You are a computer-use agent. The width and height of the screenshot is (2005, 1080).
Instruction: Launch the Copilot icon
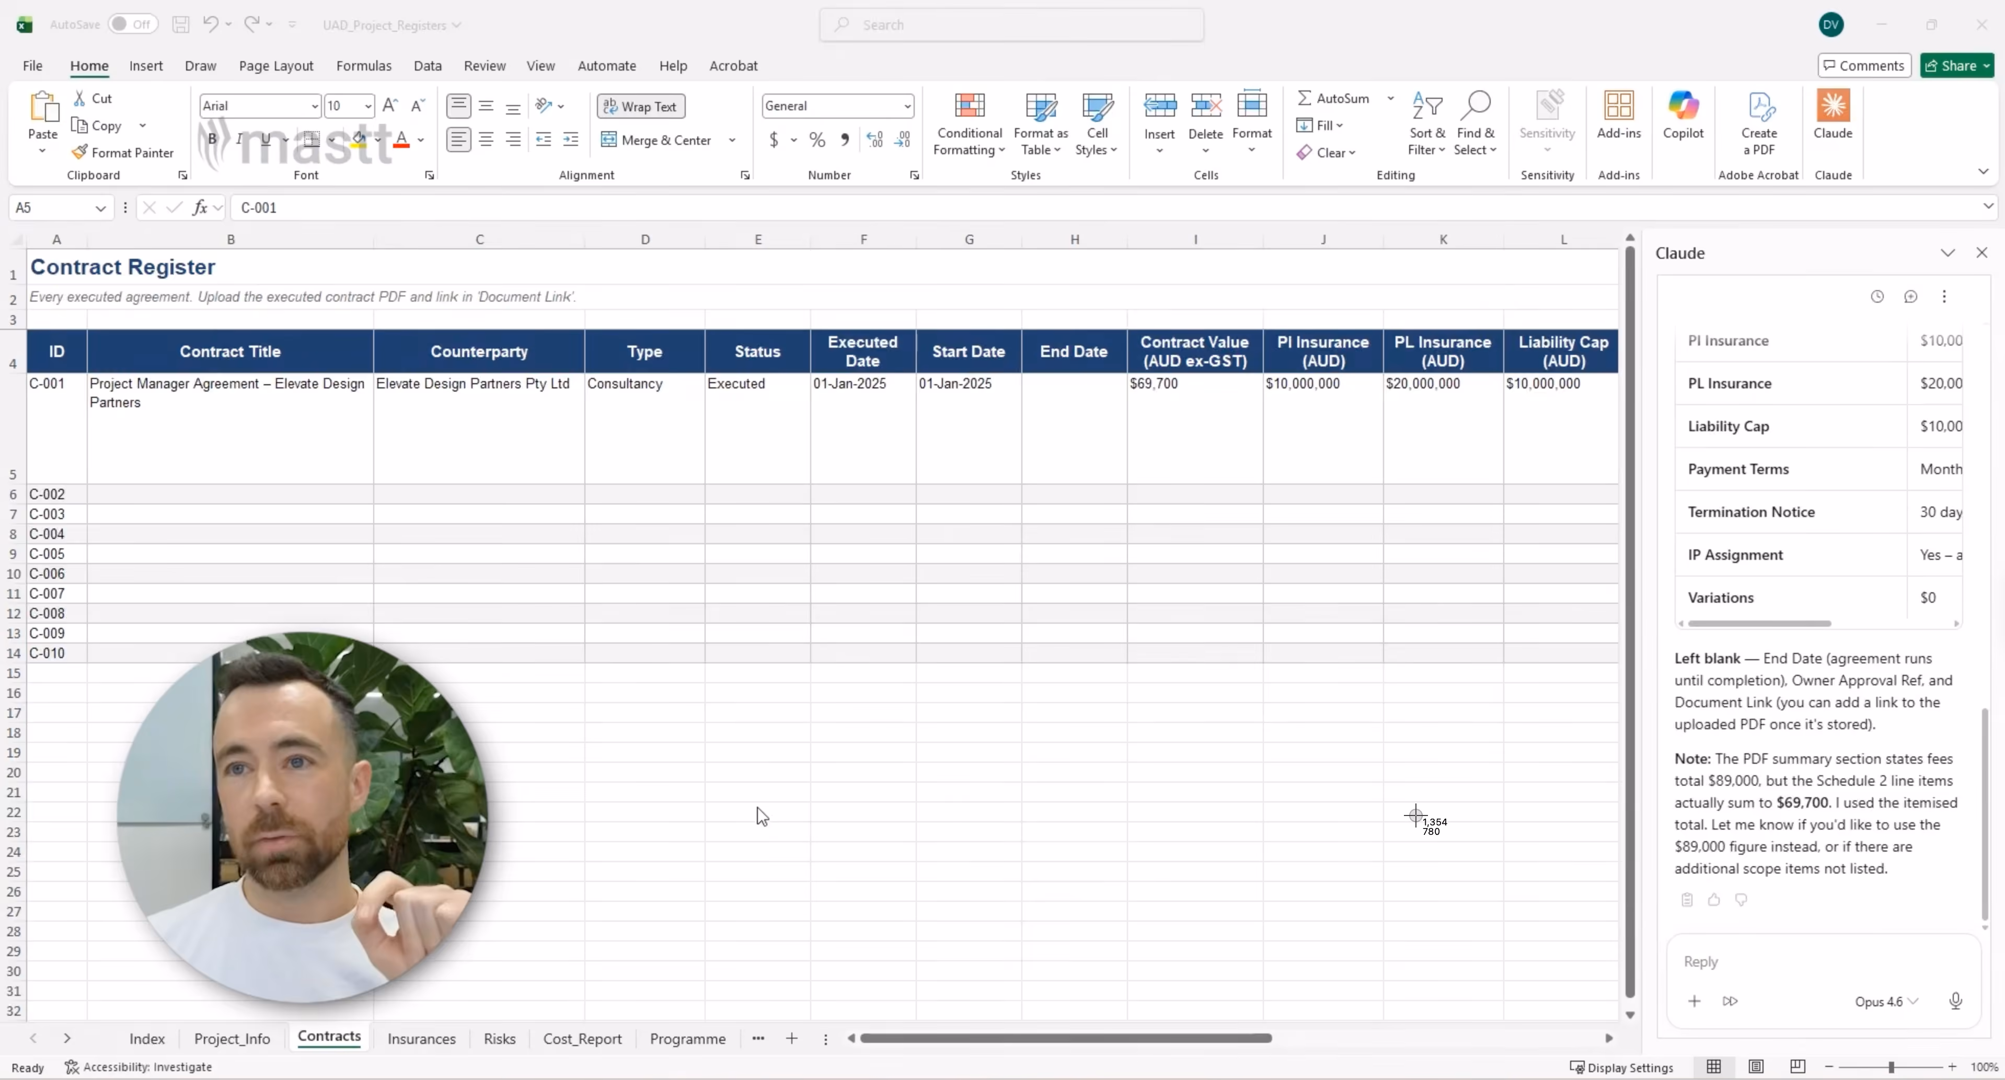coord(1683,106)
